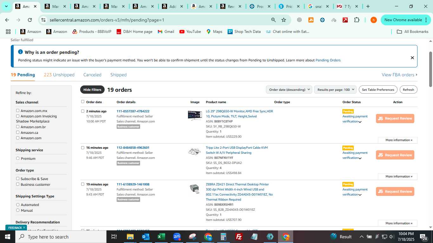Image resolution: width=433 pixels, height=243 pixels.
Task: Click the JS orange extension icon in toolbar
Action: 311,20
